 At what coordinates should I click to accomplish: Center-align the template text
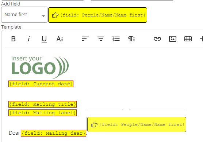click(101, 39)
